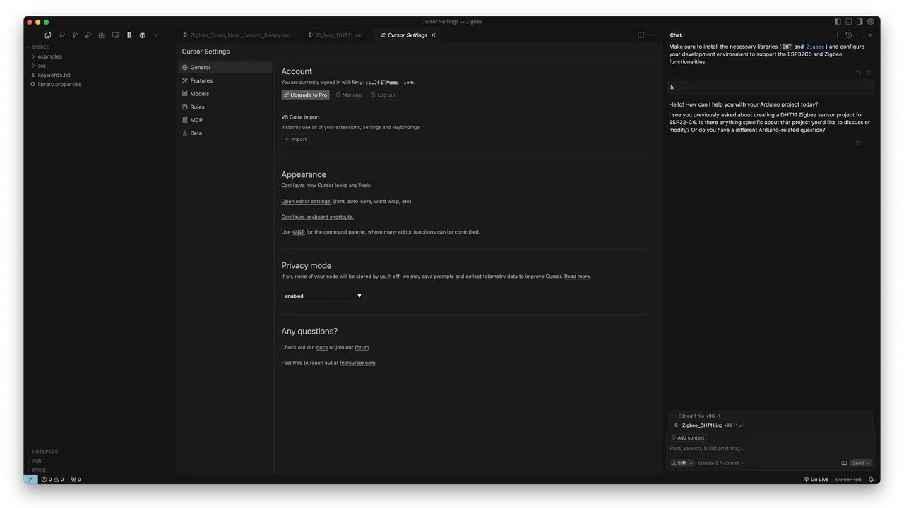Click the ⇧⌘P command palette link

click(x=299, y=231)
